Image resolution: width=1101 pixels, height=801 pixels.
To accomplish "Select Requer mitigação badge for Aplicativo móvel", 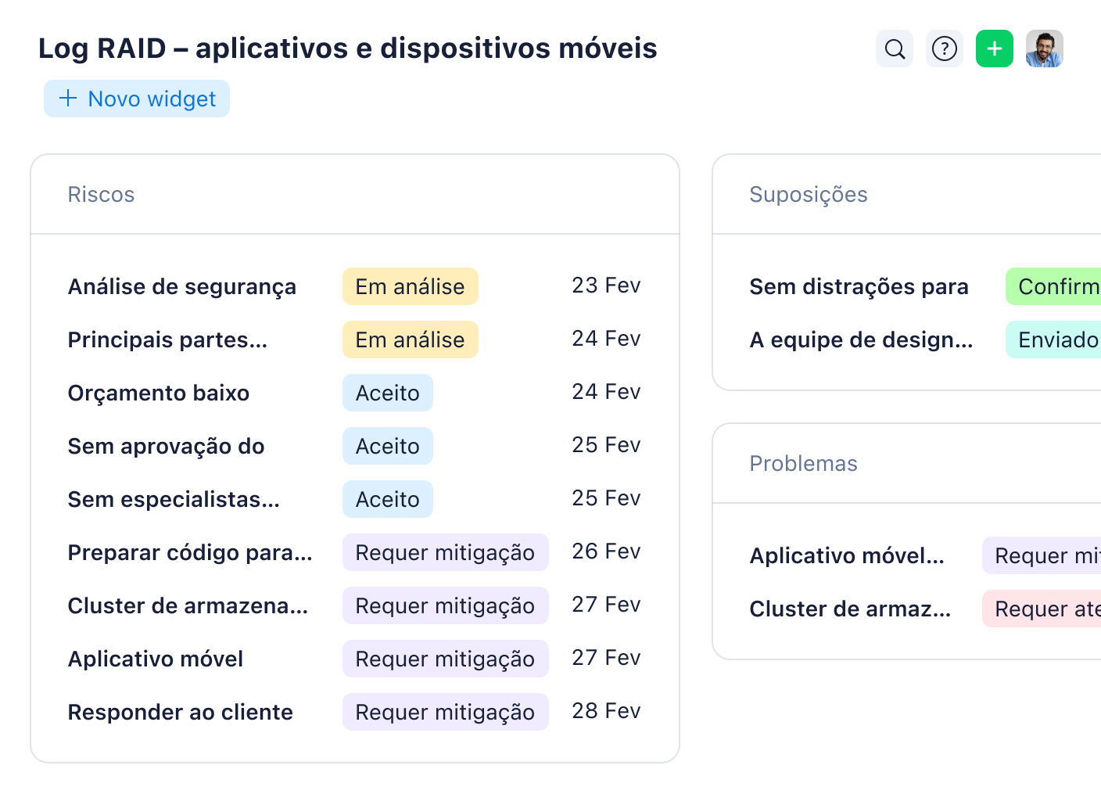I will click(x=445, y=659).
